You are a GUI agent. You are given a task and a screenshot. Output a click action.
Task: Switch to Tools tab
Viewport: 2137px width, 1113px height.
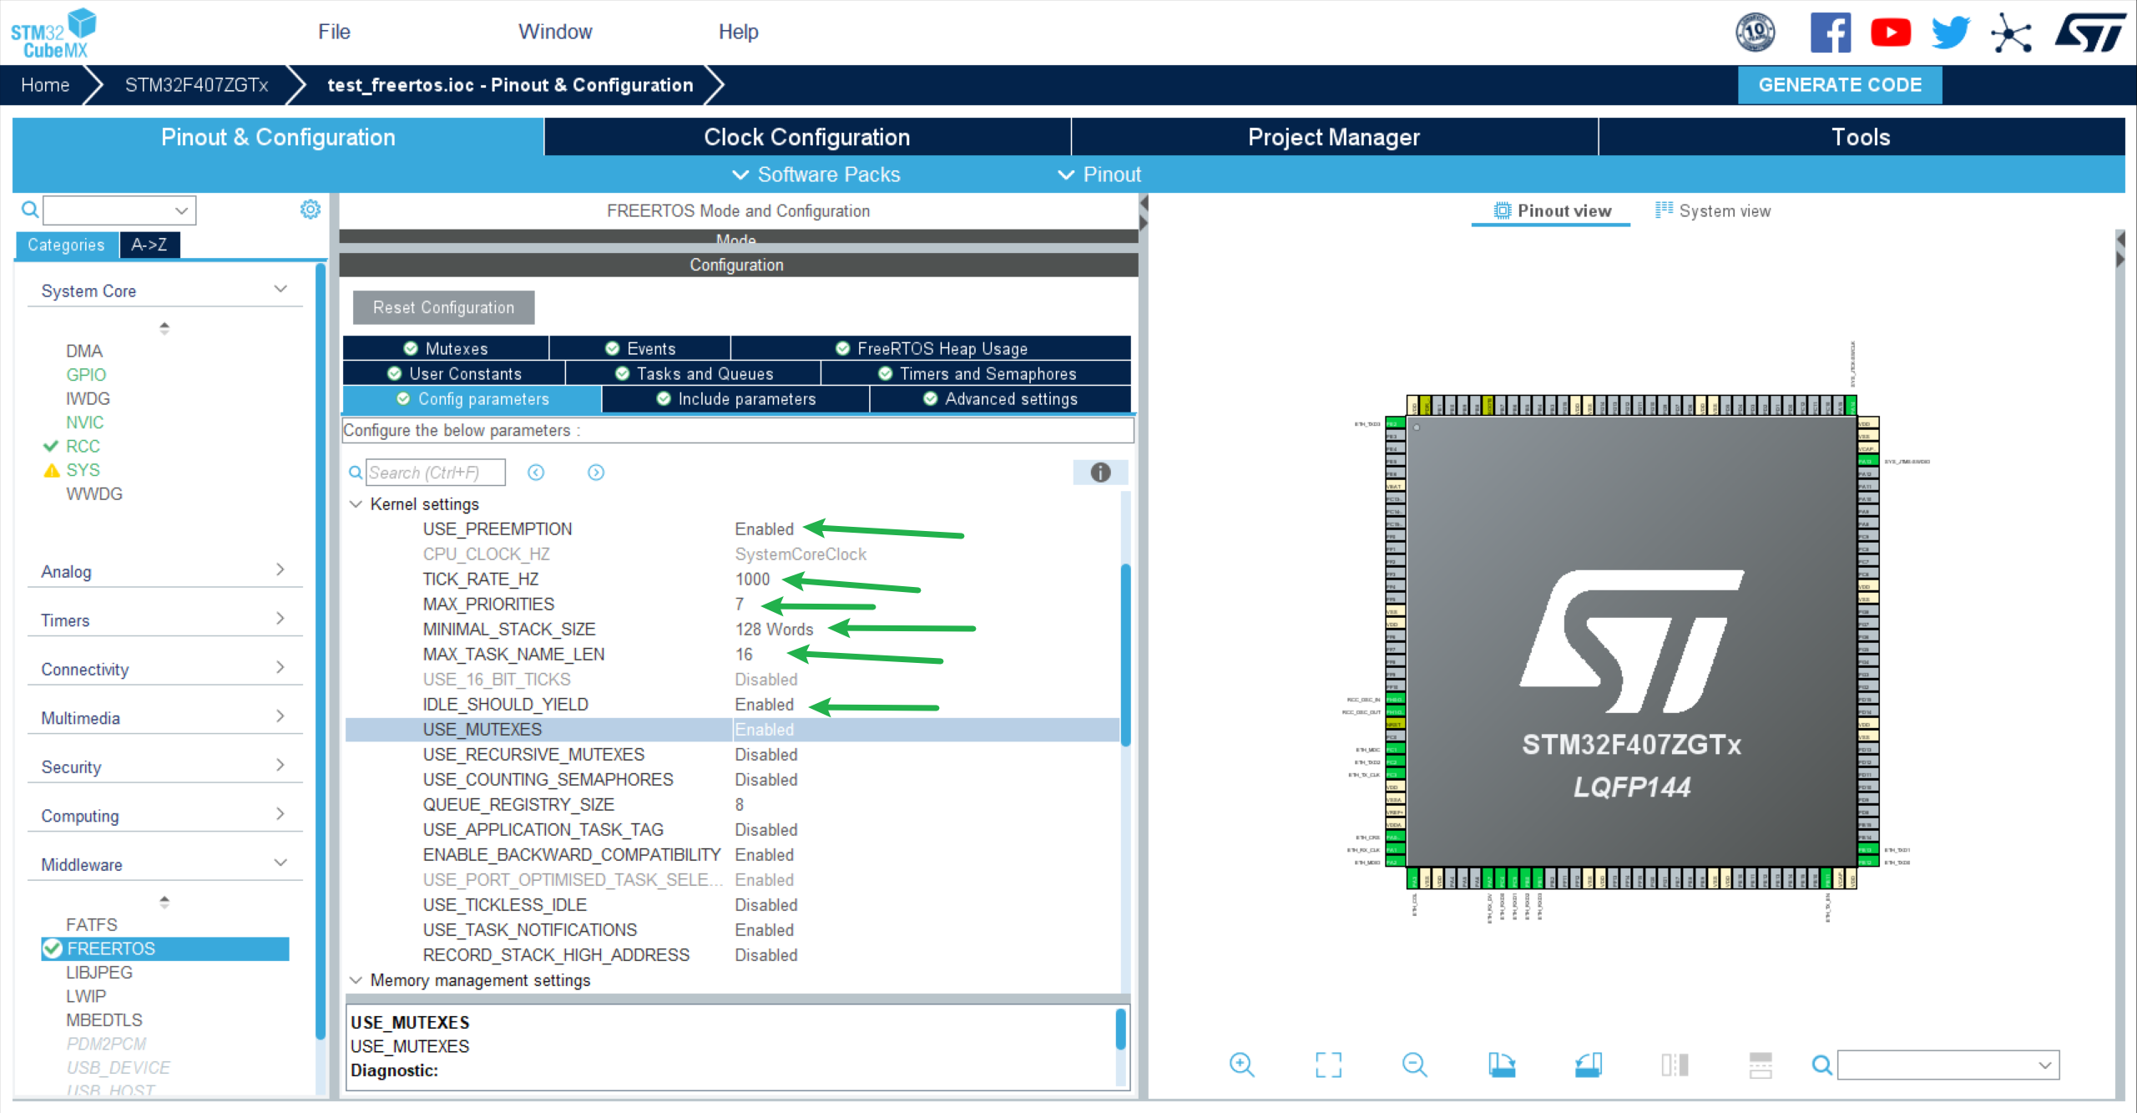[x=1861, y=137]
